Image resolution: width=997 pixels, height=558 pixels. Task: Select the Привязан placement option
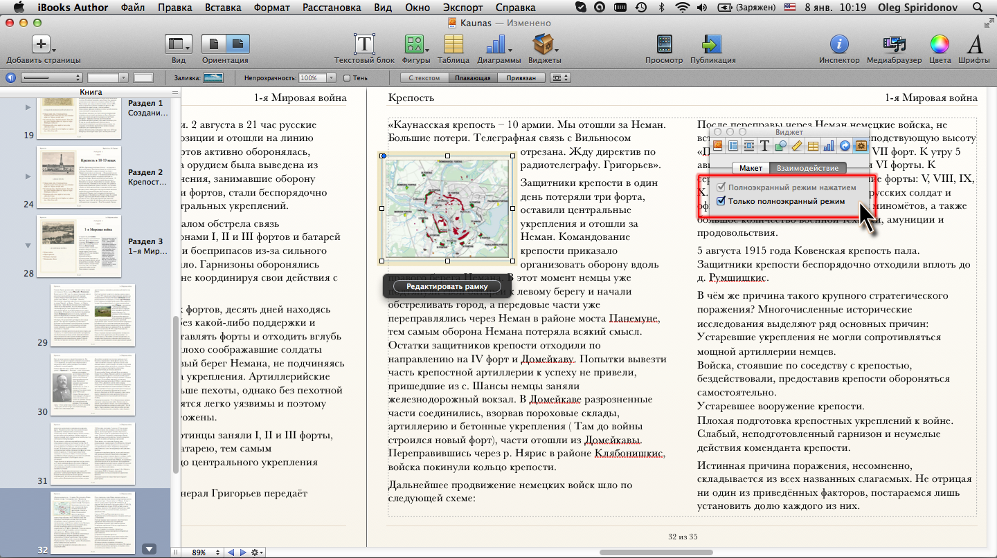520,78
